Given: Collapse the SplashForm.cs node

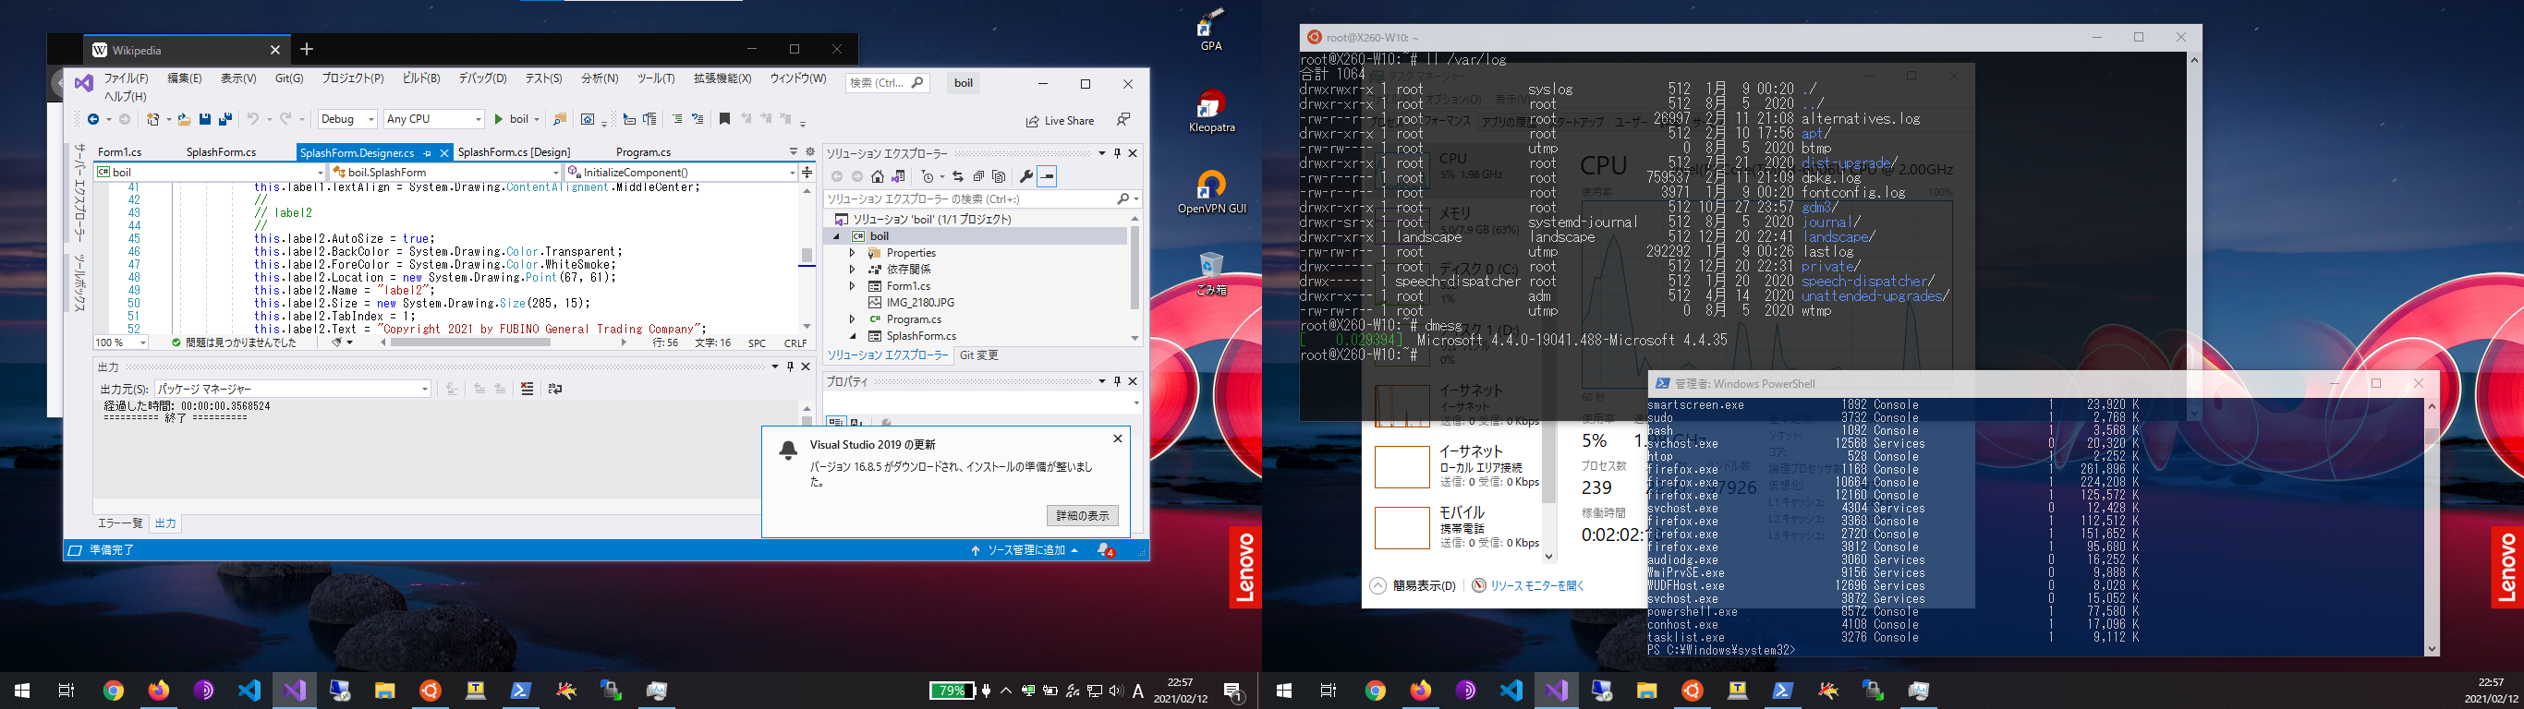Looking at the screenshot, I should pos(852,336).
